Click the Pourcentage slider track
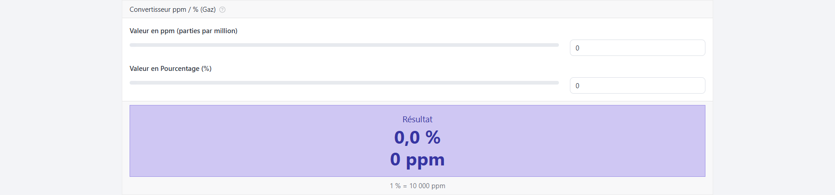The image size is (835, 195). pyautogui.click(x=344, y=83)
